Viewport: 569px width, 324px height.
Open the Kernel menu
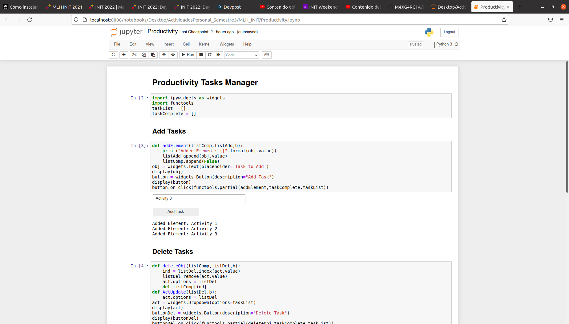[x=204, y=44]
